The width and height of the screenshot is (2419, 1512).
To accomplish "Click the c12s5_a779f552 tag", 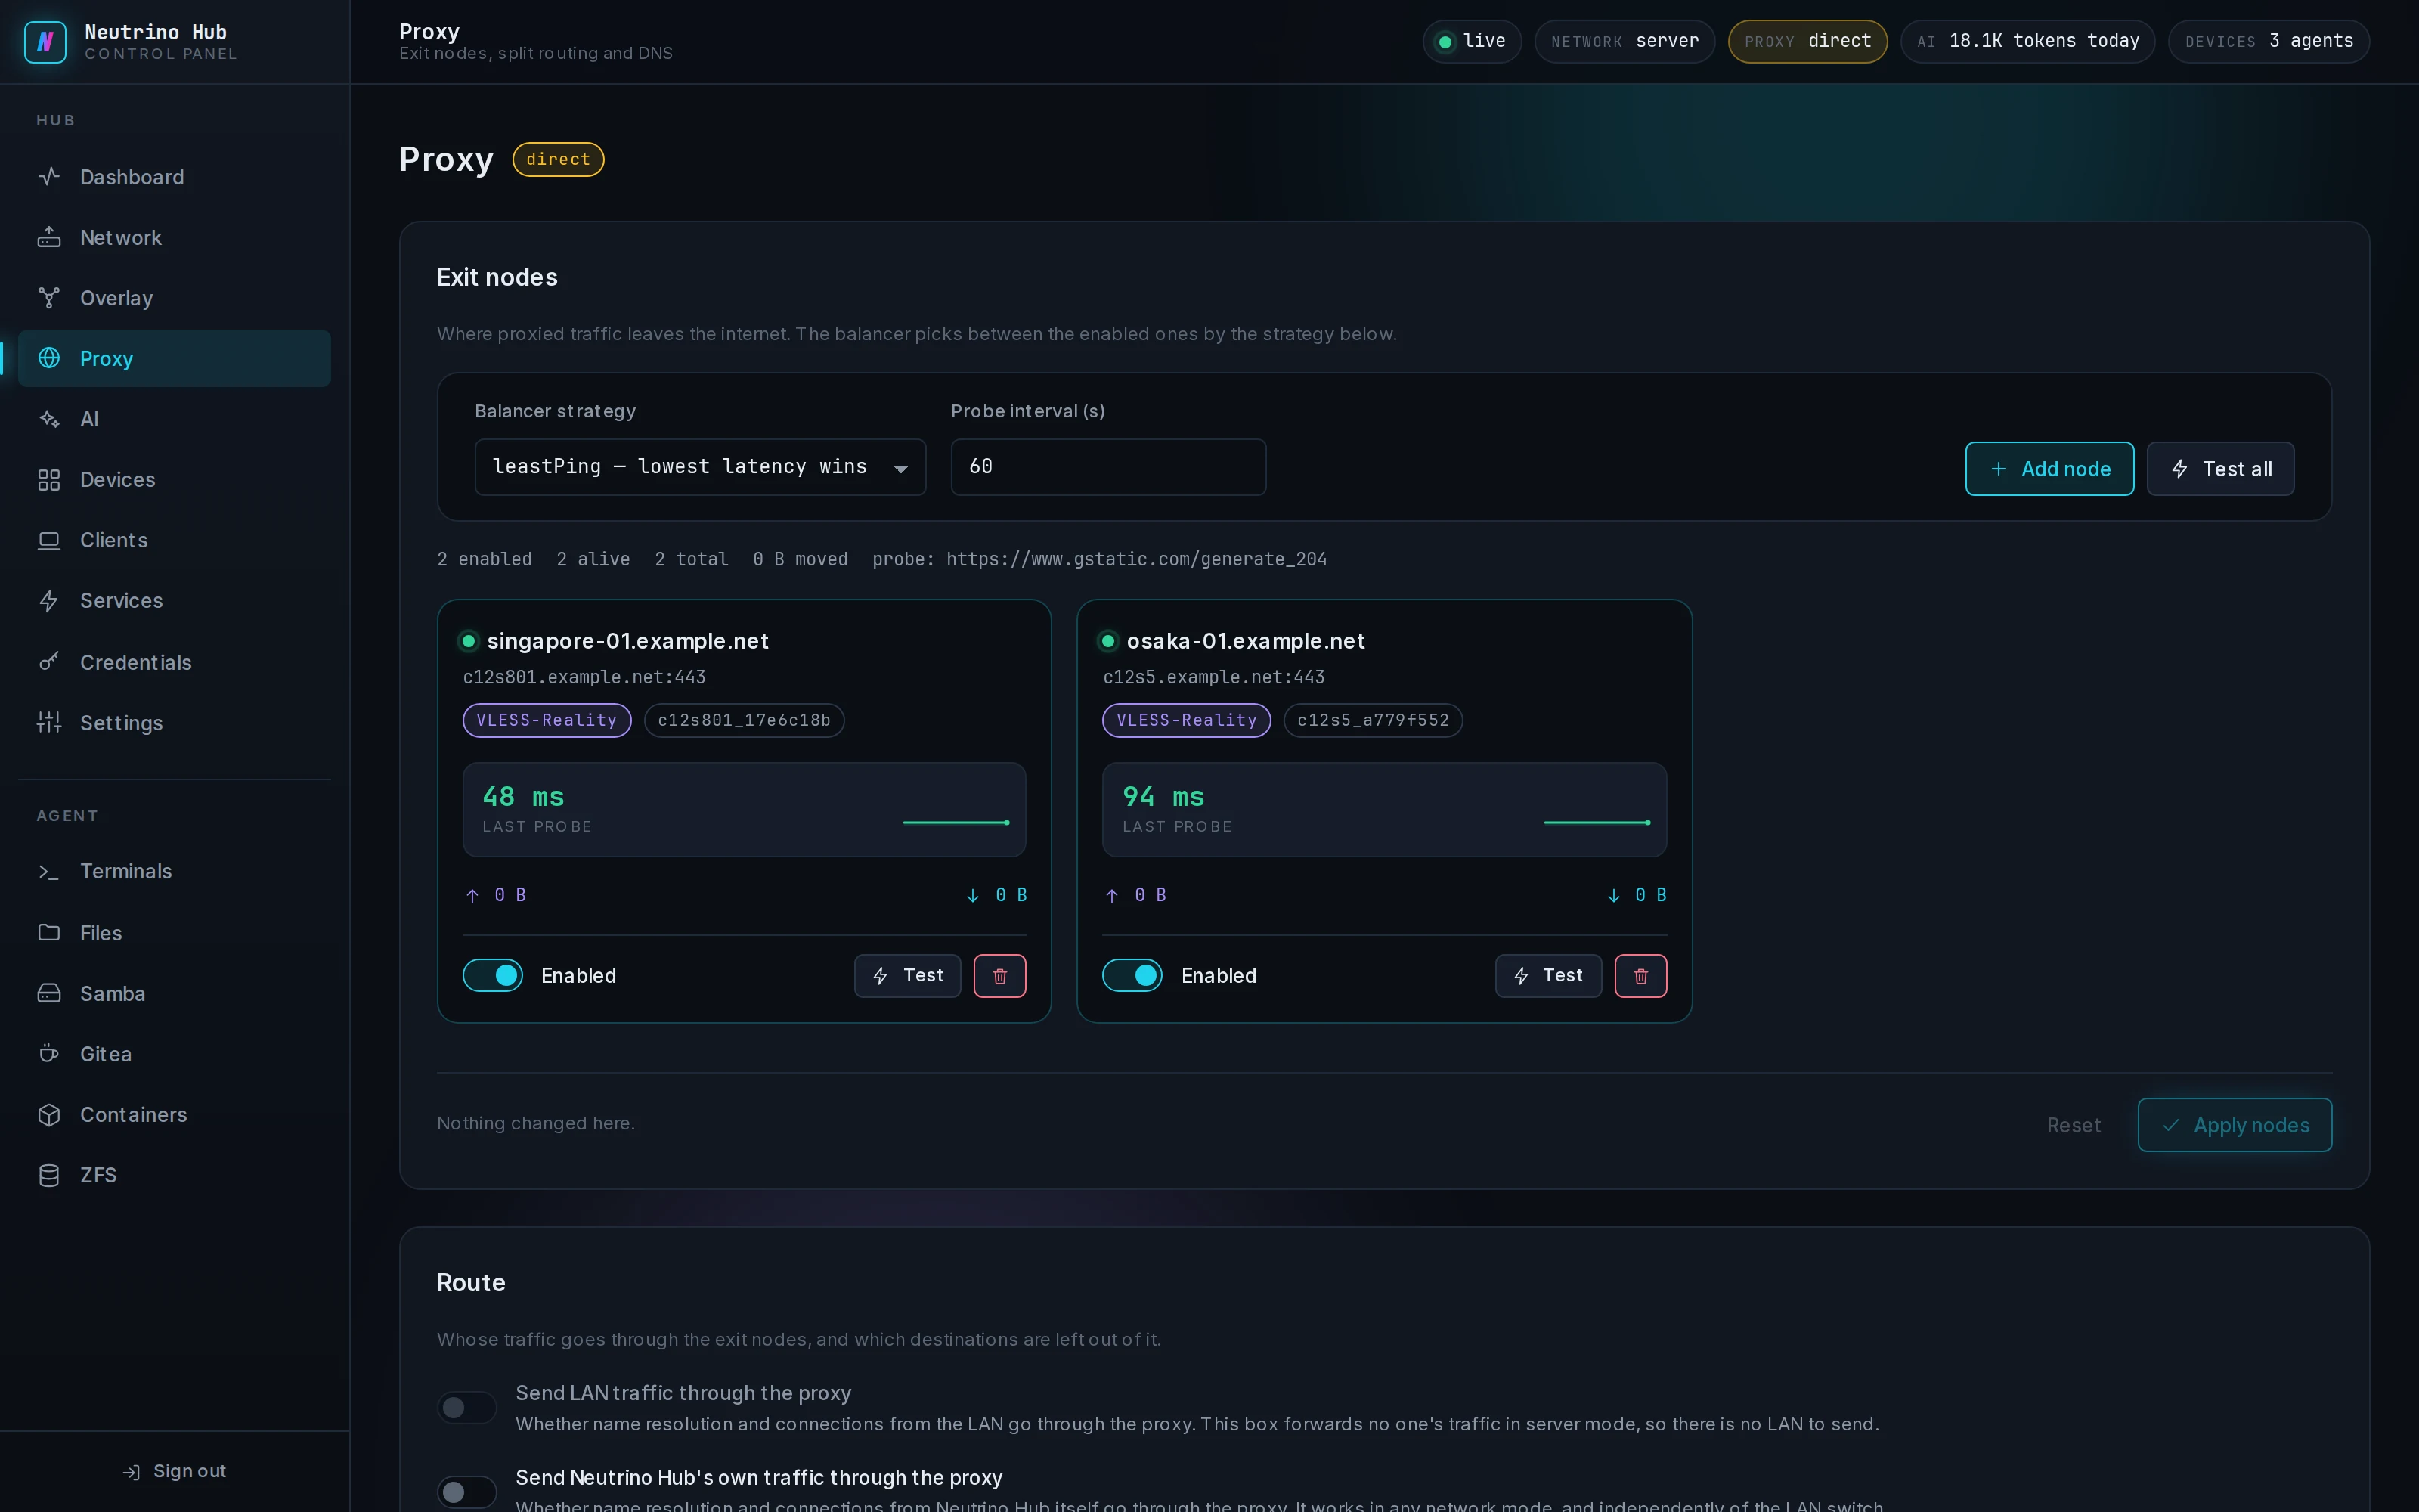I will pos(1373,720).
